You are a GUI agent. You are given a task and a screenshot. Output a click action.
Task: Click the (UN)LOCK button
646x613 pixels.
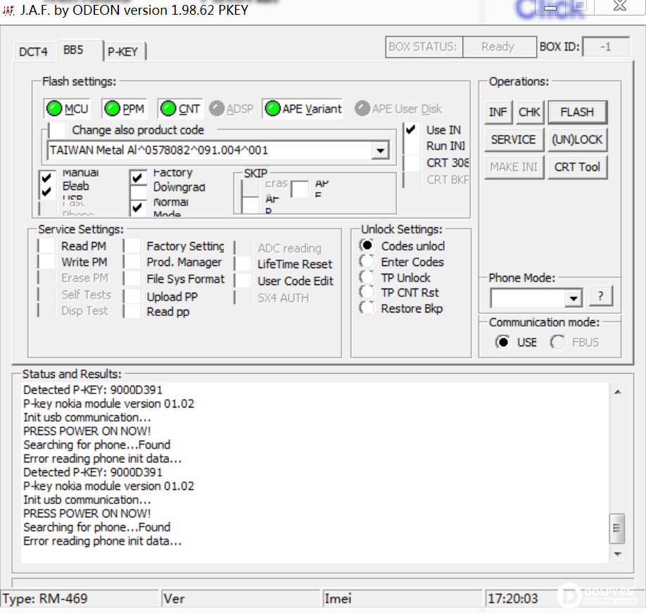tap(577, 139)
